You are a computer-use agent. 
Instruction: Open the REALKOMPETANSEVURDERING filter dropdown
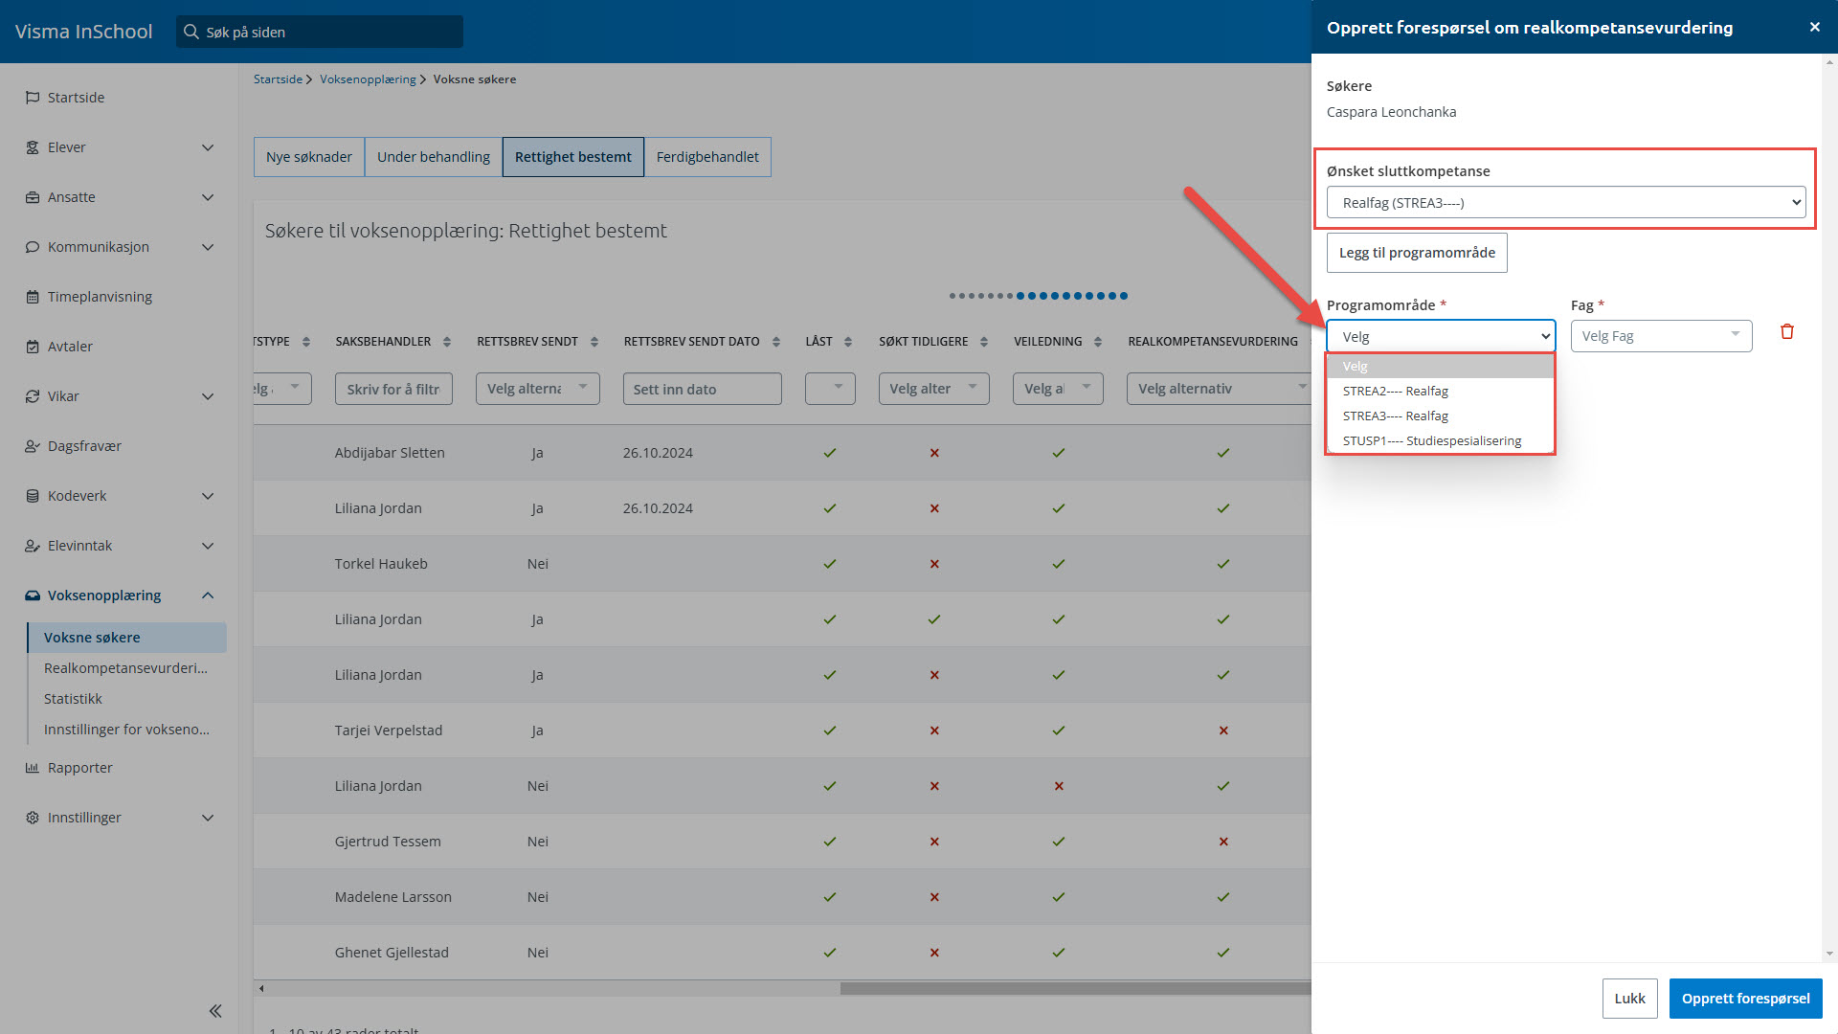(1219, 389)
